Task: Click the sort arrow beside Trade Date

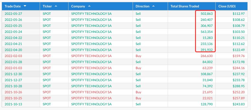Action: pos(25,6)
